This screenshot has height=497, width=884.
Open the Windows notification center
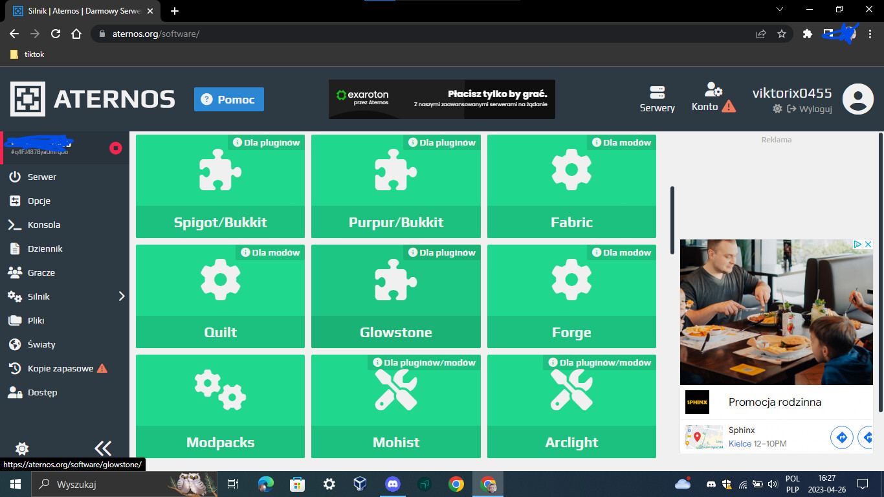[x=862, y=484]
